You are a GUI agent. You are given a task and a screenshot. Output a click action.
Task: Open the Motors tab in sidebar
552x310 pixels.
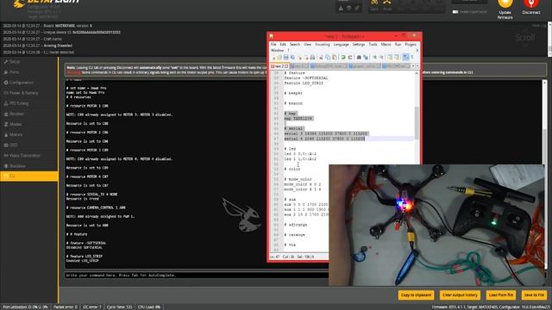tap(28, 134)
